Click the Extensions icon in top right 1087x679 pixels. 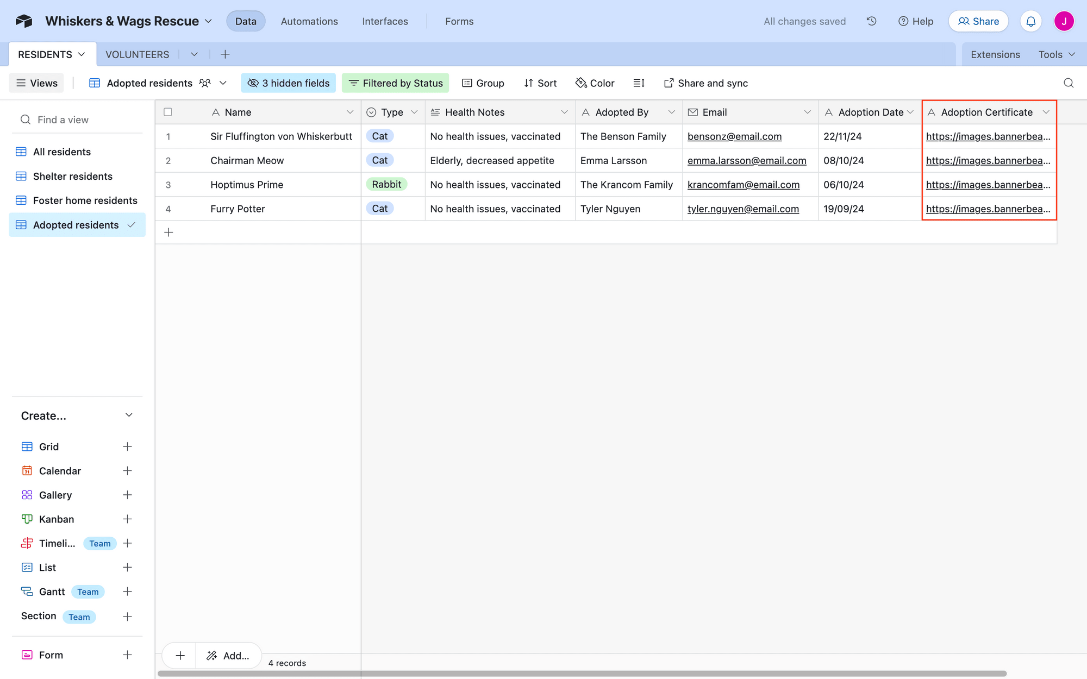[996, 54]
